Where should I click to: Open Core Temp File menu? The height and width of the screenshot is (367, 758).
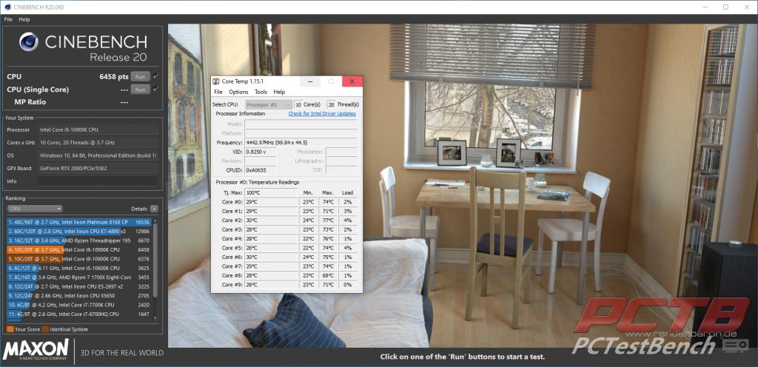click(218, 92)
